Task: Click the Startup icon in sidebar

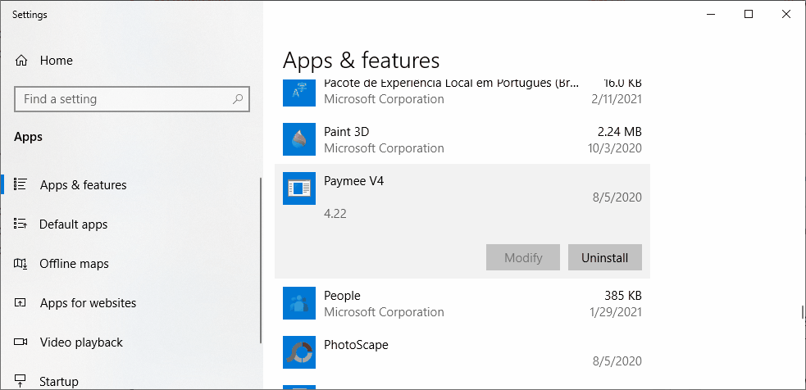Action: click(x=20, y=381)
